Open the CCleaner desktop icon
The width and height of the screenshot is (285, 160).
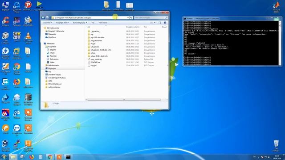tap(5, 21)
